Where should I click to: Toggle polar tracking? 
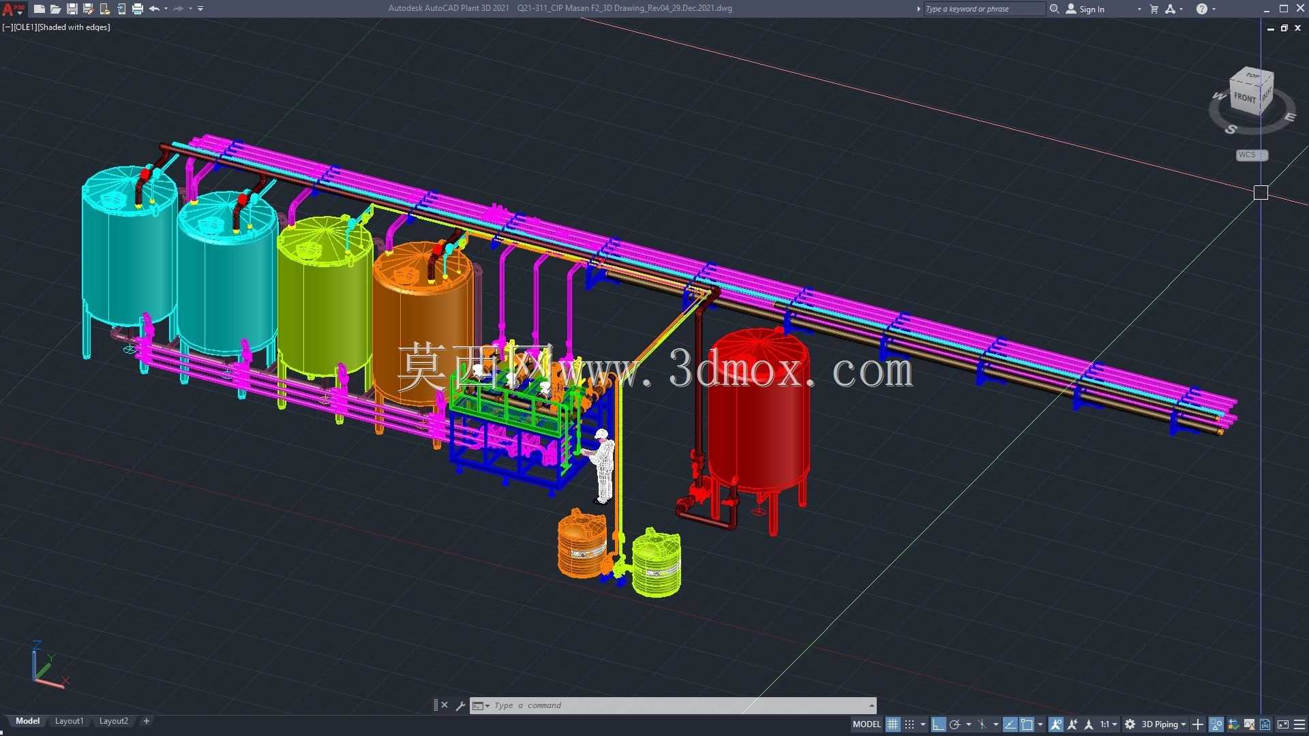(955, 724)
